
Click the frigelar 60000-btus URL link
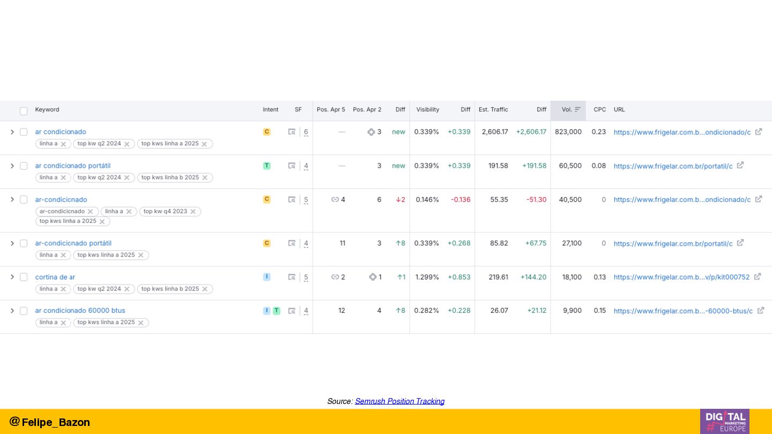(682, 311)
